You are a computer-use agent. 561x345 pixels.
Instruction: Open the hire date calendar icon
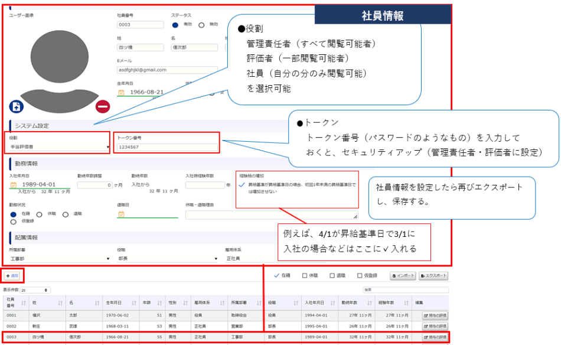(14, 185)
